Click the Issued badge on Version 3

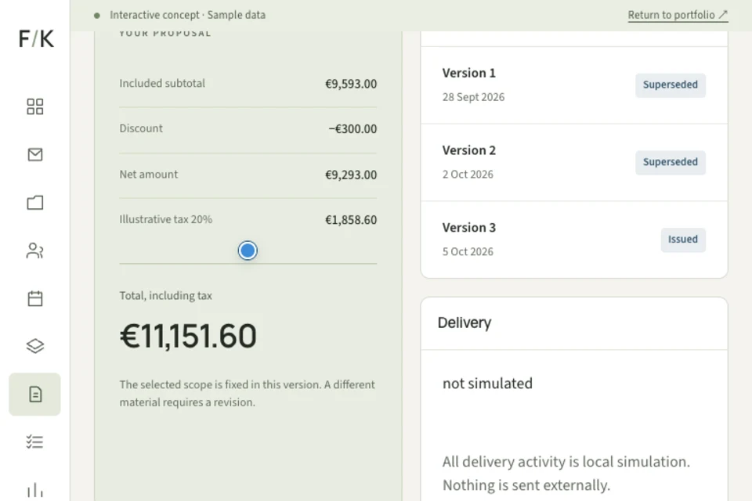tap(683, 240)
